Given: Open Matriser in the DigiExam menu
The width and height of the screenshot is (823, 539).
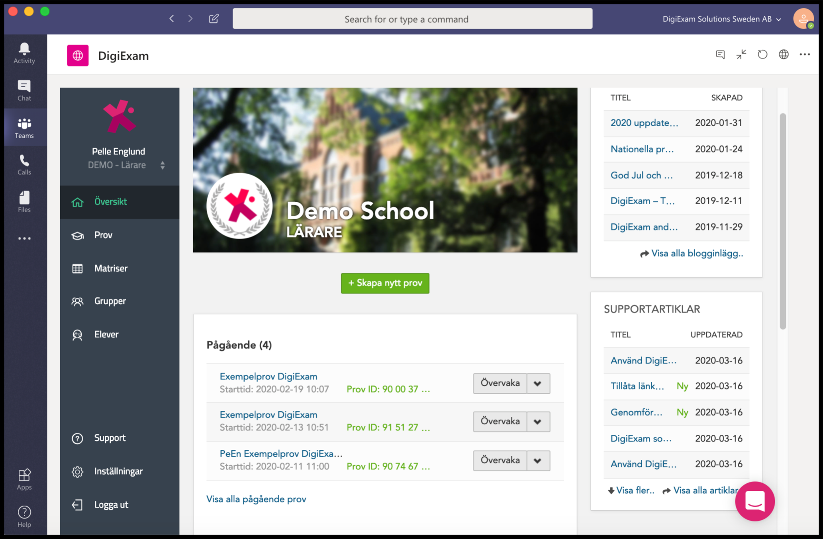Looking at the screenshot, I should pos(120,268).
